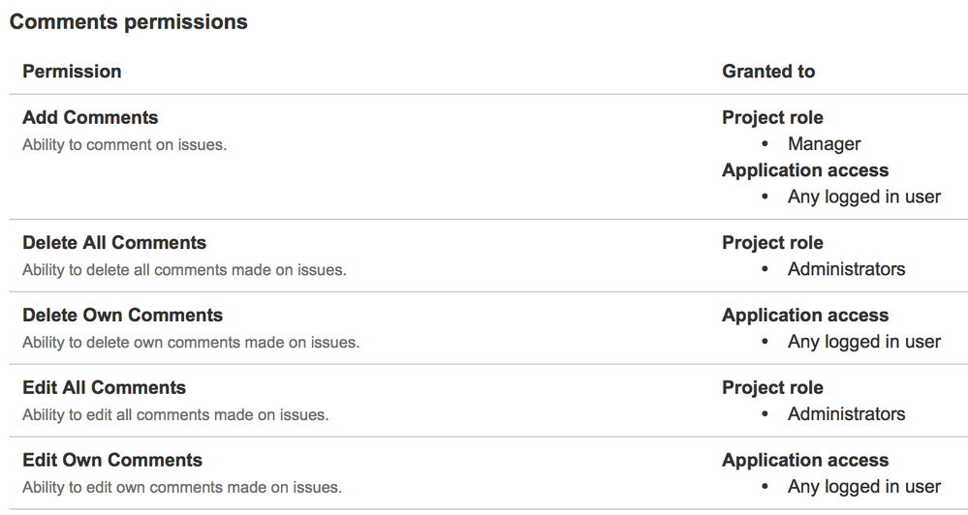Click the Edit Own Comments permission name

(112, 460)
